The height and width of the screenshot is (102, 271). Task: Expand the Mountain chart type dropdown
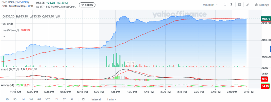(210, 5)
